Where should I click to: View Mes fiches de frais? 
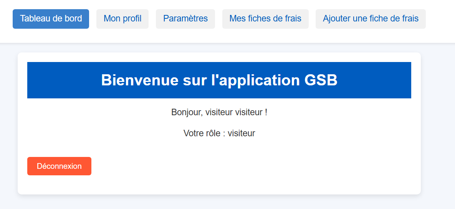click(265, 19)
